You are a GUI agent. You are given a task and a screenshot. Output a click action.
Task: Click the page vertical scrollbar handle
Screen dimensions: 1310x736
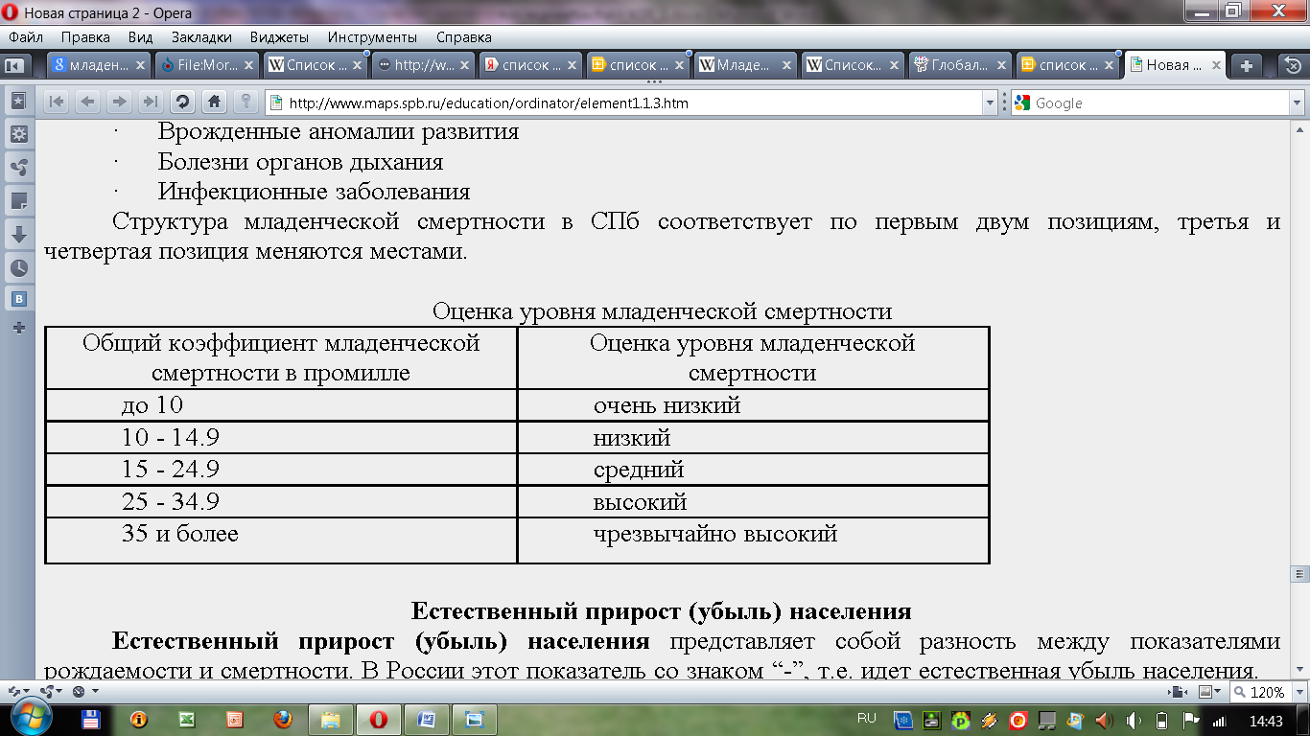(x=1301, y=573)
